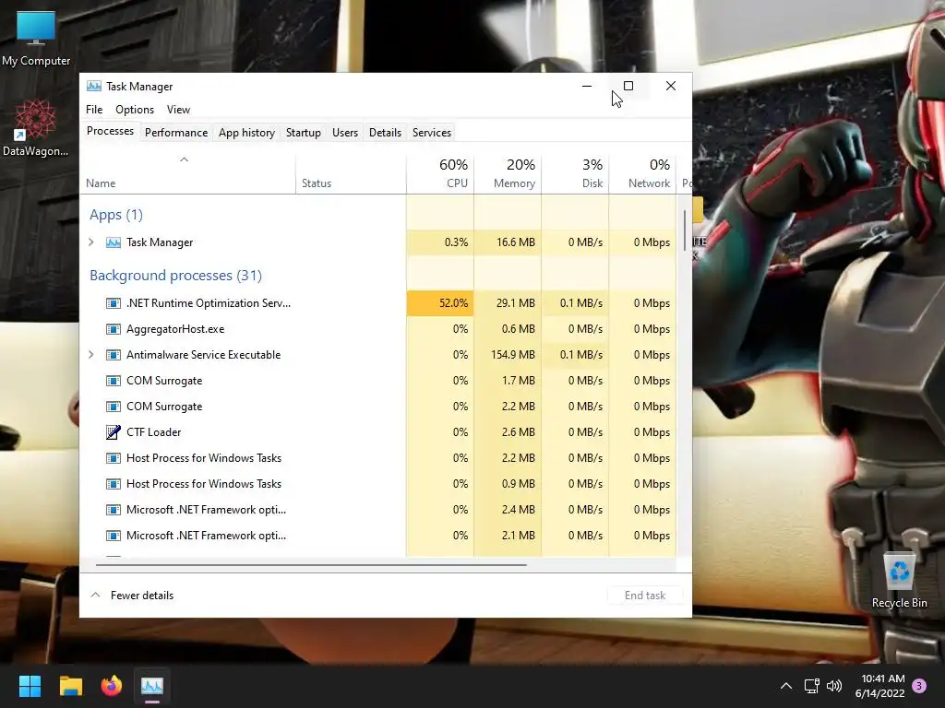Click the Antimalware Service Executable icon

(114, 355)
